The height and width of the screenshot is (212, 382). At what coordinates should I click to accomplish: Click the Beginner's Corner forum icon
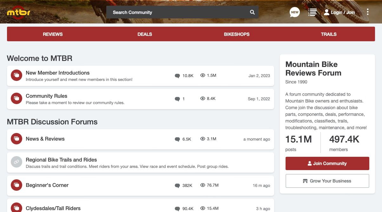coord(16,185)
